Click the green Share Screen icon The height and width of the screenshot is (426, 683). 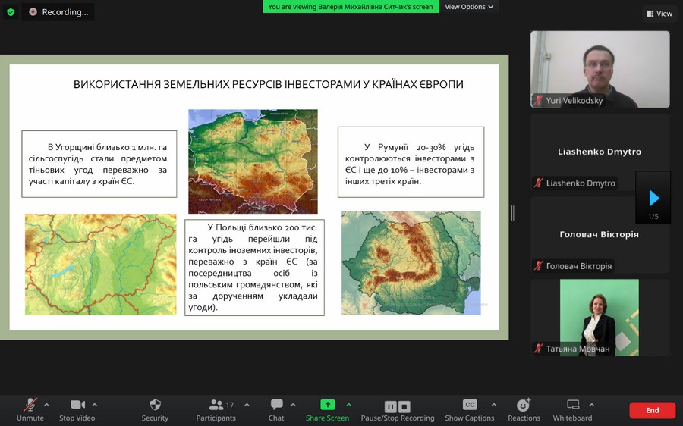click(327, 405)
